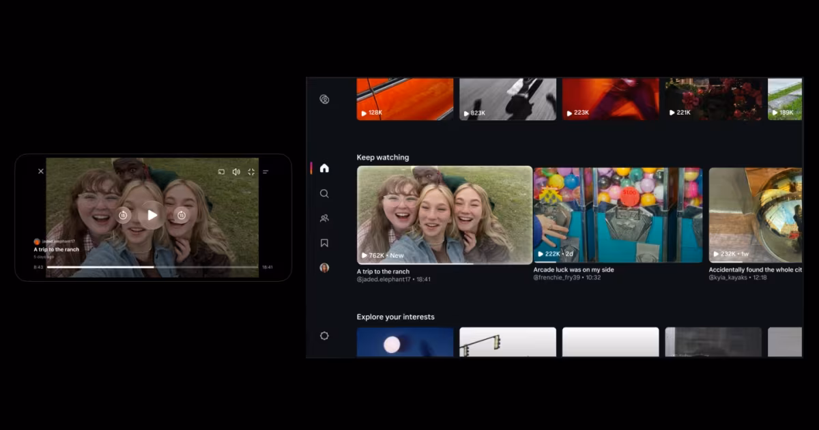
Task: Click 'A trip to the ranch' TV title
Action: (x=384, y=272)
